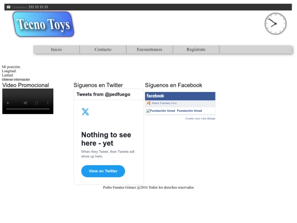Play the promotional video
Screen dimensions: 297x223
[8, 103]
